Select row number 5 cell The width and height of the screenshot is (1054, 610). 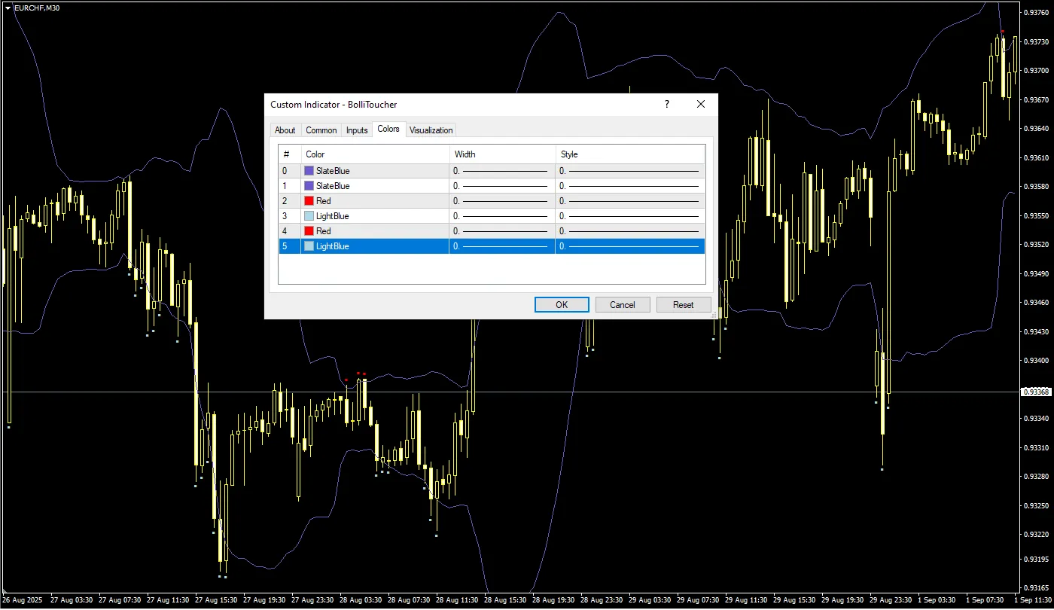pos(290,246)
